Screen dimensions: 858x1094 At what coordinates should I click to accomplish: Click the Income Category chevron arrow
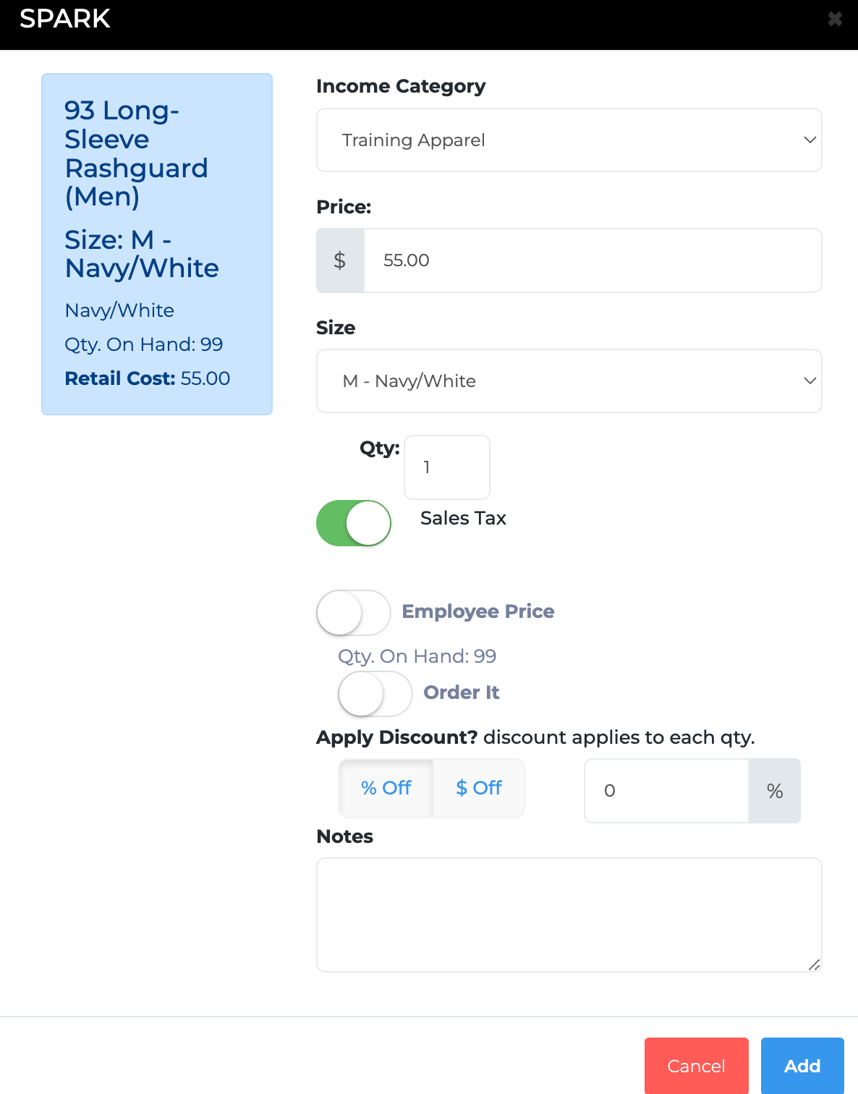point(810,140)
